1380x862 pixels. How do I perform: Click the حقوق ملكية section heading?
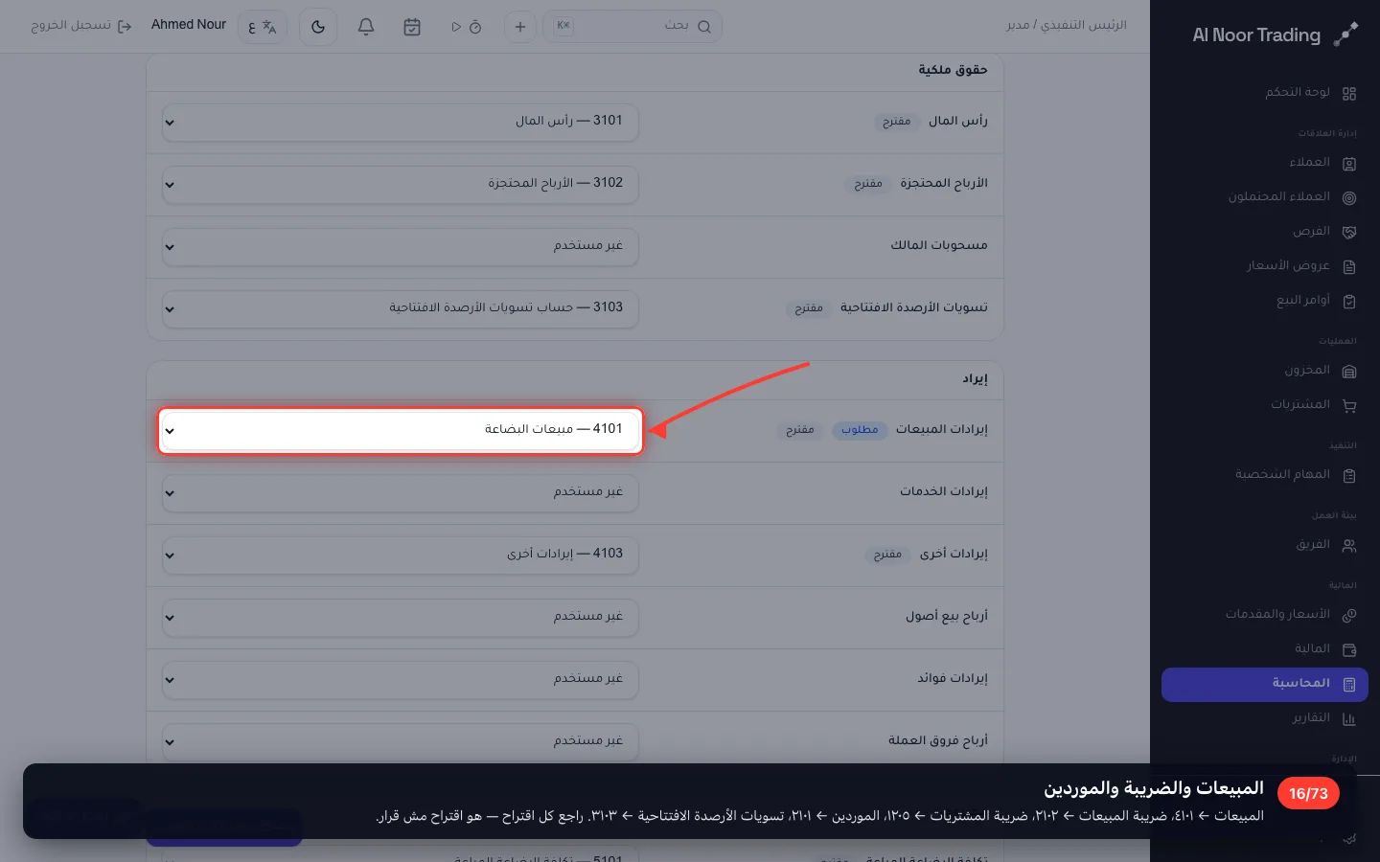click(953, 70)
